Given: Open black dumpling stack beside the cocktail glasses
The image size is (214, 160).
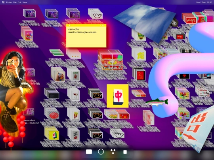Looking at the screenshot, I should tap(96, 113).
